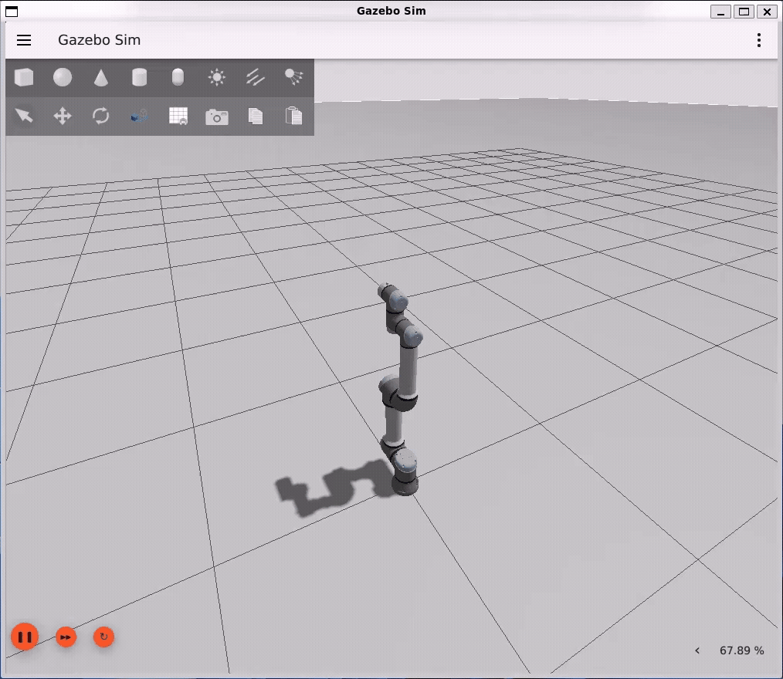Add a capsule shape
The width and height of the screenshot is (783, 679).
click(178, 77)
